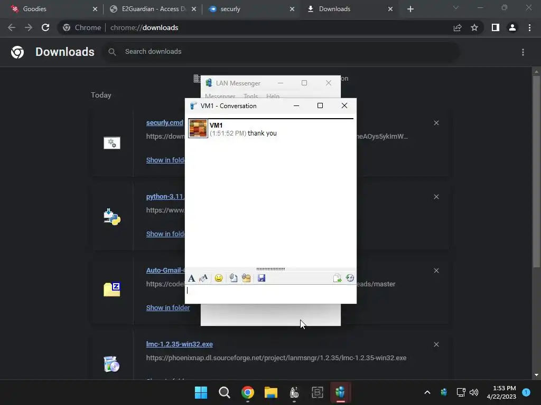Click the securly.cmd file type icon
This screenshot has width=541, height=405.
click(112, 143)
